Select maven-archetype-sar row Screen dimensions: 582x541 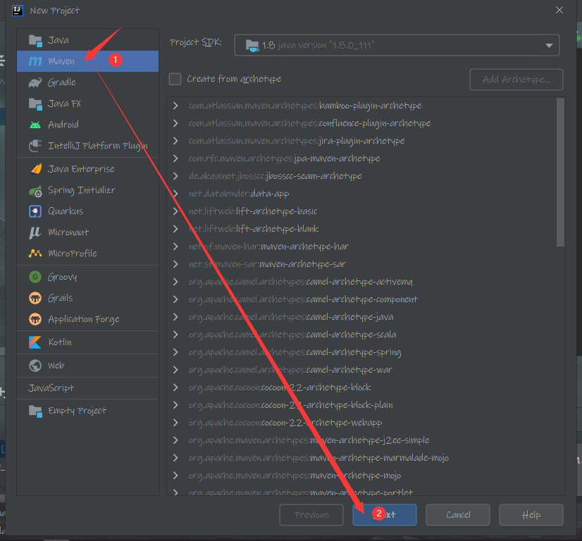tap(362, 264)
